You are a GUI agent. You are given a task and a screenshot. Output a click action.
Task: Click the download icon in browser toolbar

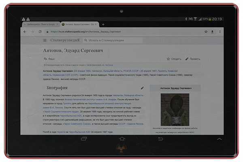[x=212, y=32]
